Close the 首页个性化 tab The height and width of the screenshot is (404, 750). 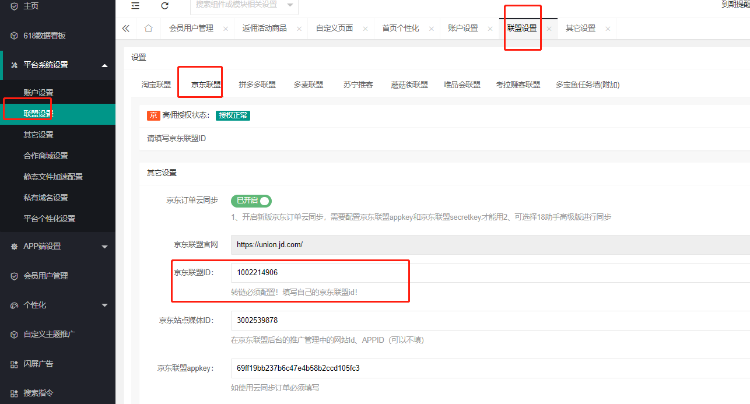coord(432,29)
